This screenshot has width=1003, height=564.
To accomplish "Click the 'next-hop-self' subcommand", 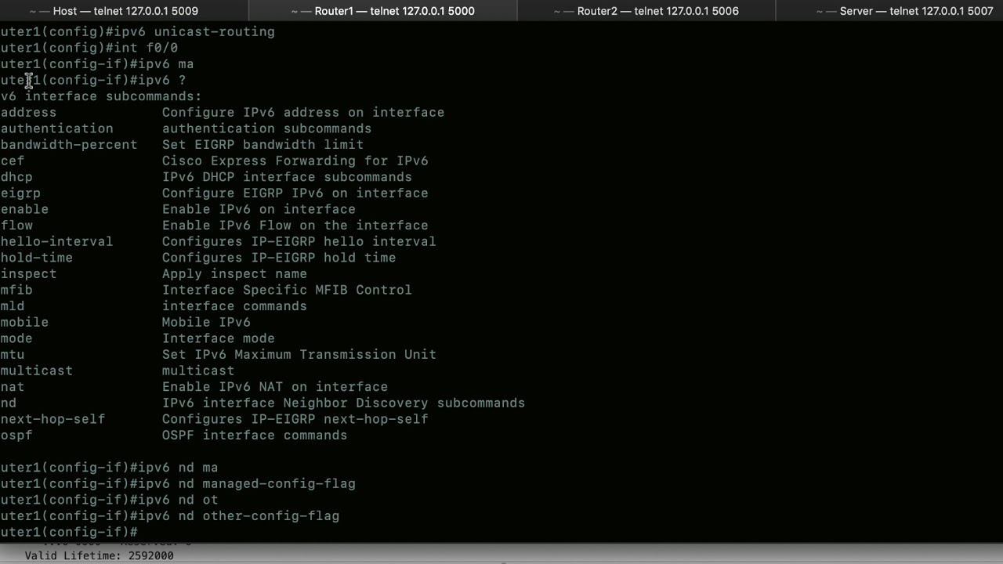I will (x=53, y=419).
